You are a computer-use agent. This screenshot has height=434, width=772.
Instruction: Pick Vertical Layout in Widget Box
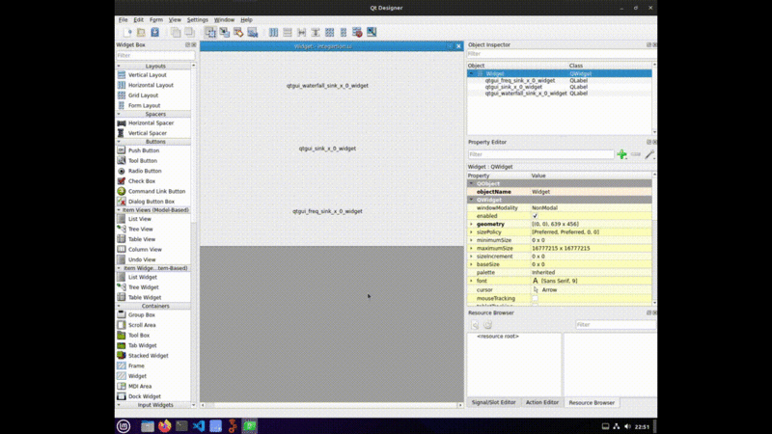pos(148,75)
